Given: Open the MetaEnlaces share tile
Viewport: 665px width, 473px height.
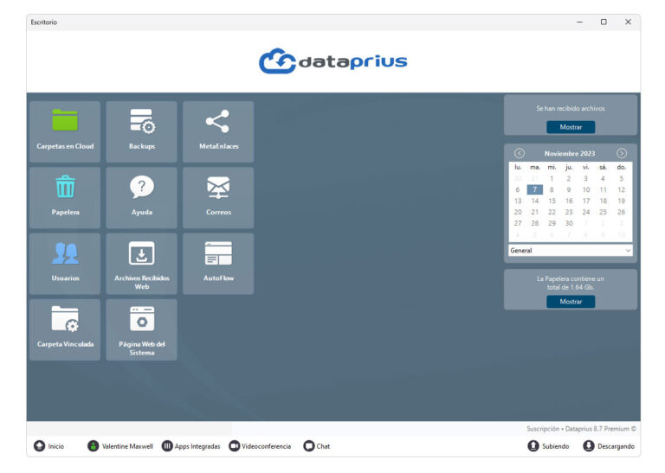Looking at the screenshot, I should pos(218,131).
